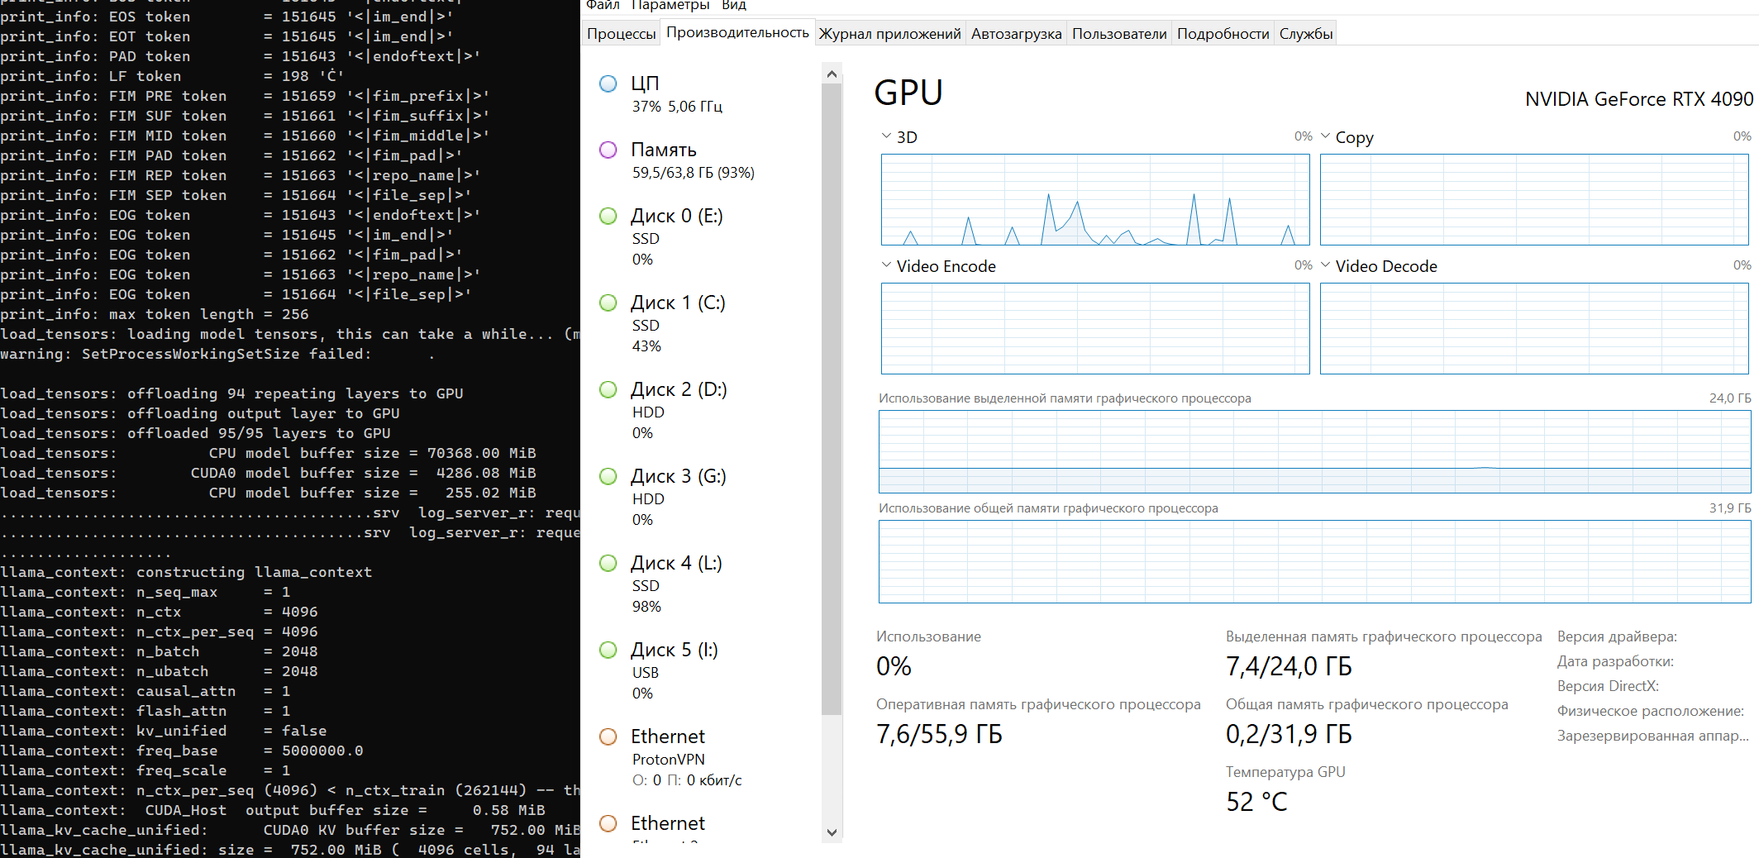Click the Память memory circle icon
This screenshot has width=1759, height=858.
[608, 150]
